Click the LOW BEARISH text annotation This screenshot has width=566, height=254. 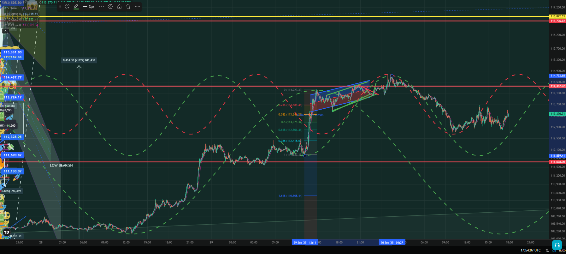(61, 166)
